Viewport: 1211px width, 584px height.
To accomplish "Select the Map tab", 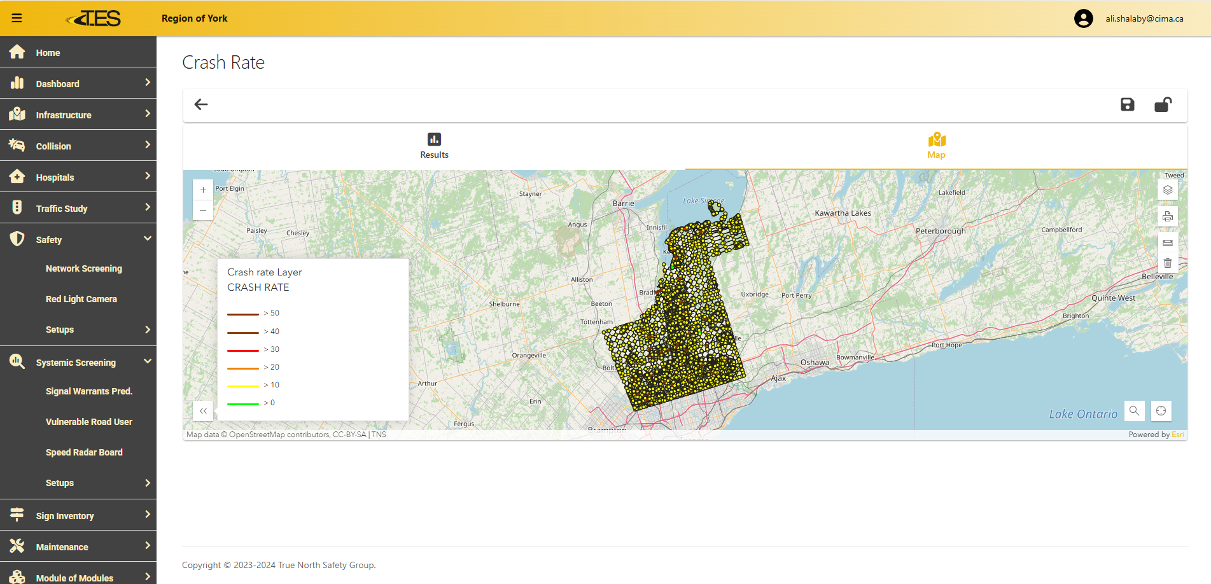I will click(936, 146).
